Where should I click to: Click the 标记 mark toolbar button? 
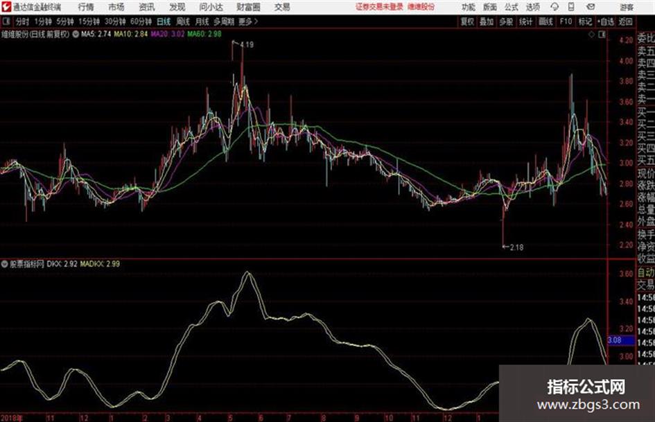click(585, 21)
